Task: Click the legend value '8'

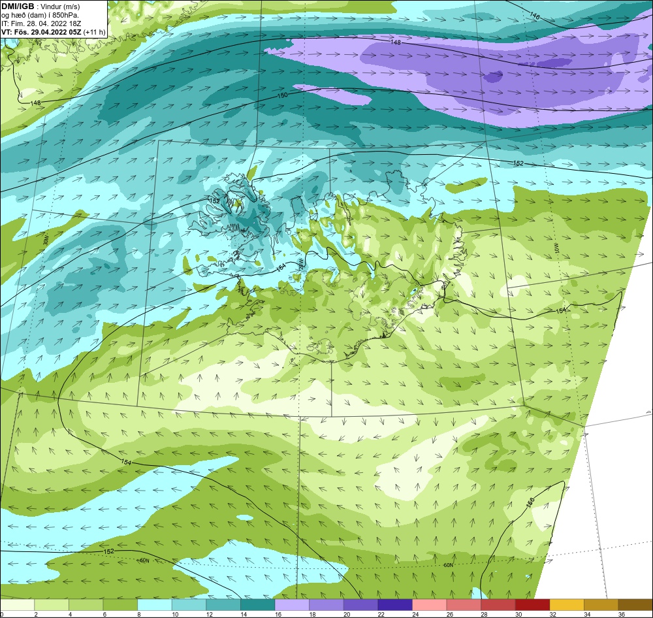Action: (x=138, y=614)
